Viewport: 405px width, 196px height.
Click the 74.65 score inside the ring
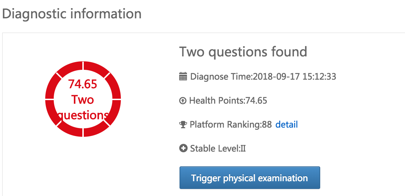[x=83, y=84]
